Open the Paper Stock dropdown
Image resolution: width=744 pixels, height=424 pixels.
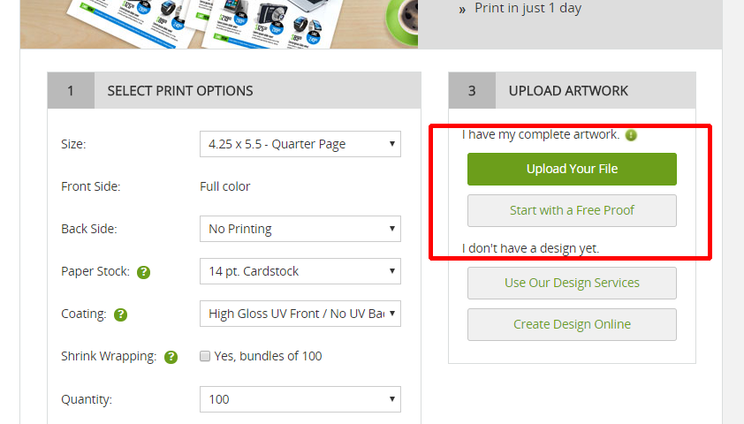300,271
